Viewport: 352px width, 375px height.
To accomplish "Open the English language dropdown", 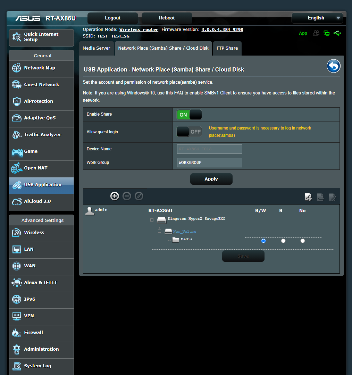I will [x=317, y=18].
